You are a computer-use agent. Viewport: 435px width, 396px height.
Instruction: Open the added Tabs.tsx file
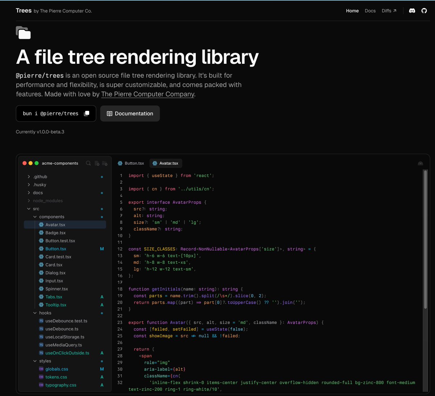pos(65,297)
